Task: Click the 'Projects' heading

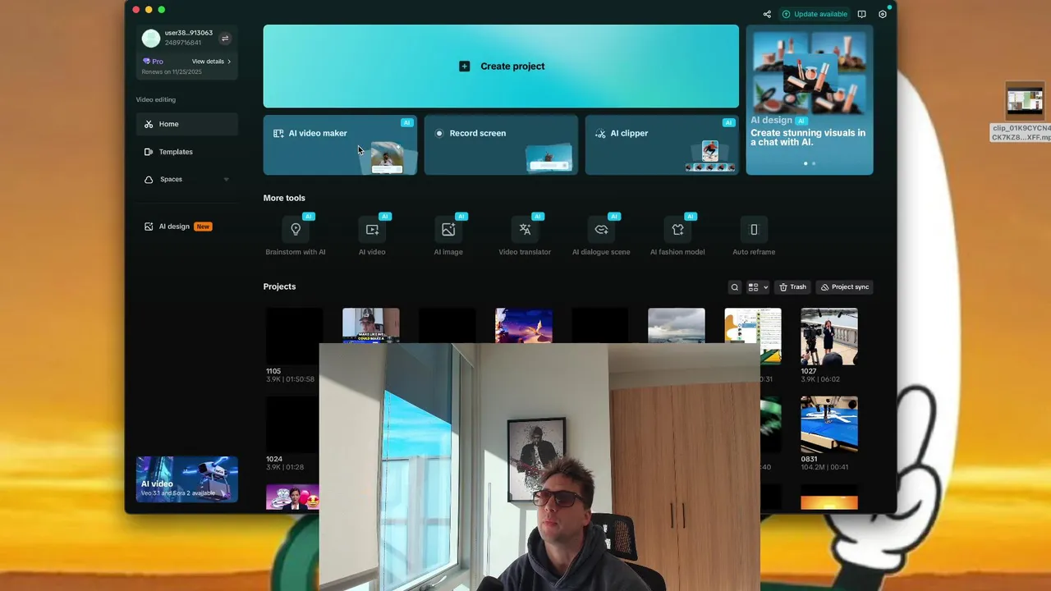Action: (x=279, y=286)
